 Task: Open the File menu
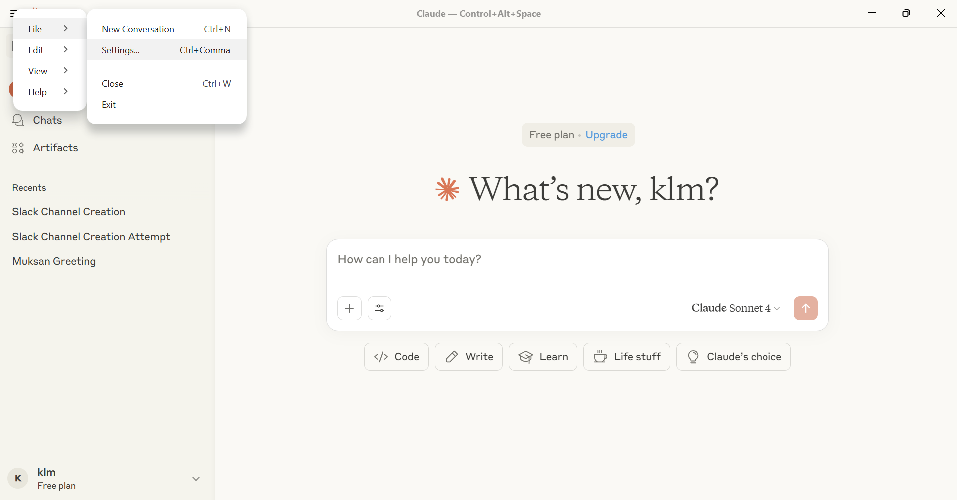click(50, 29)
